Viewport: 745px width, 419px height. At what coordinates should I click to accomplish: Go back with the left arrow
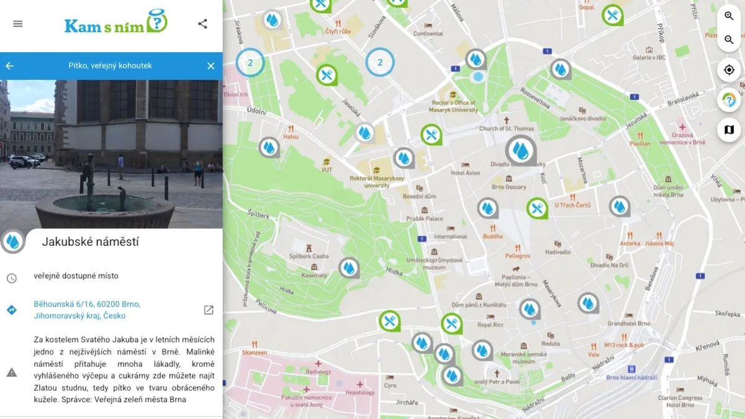tap(10, 66)
